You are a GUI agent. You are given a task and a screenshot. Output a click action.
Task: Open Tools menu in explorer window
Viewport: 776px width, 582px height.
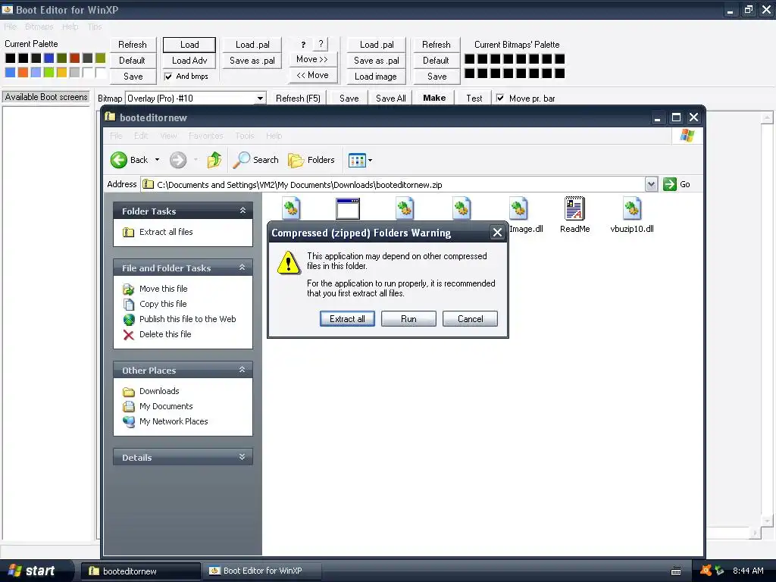(245, 136)
